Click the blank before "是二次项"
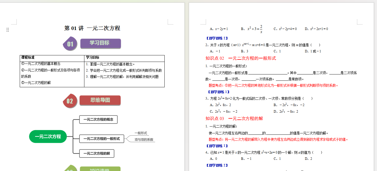377x171 pixels. [x=305, y=73]
